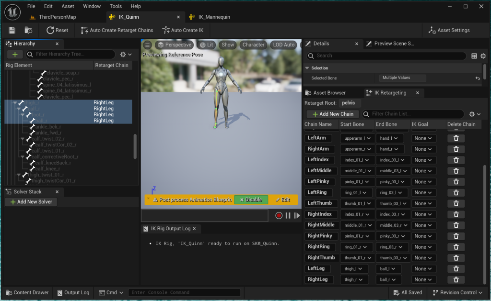491x301 pixels.
Task: Run Auto Create Retarget Chains
Action: [x=117, y=30]
